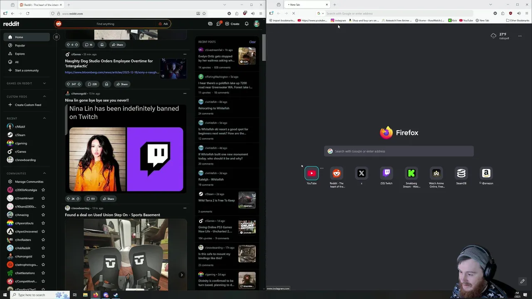532x299 pixels.
Task: Toggle favorite star for r/Apexrollouts
Action: (x=43, y=223)
